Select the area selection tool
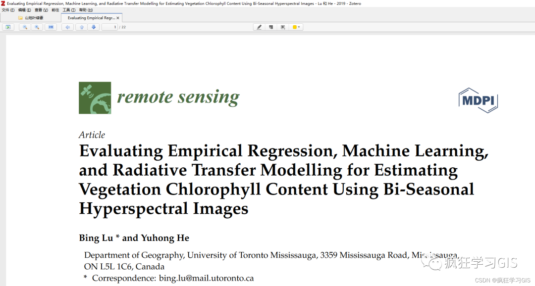This screenshot has height=286, width=535. (283, 27)
